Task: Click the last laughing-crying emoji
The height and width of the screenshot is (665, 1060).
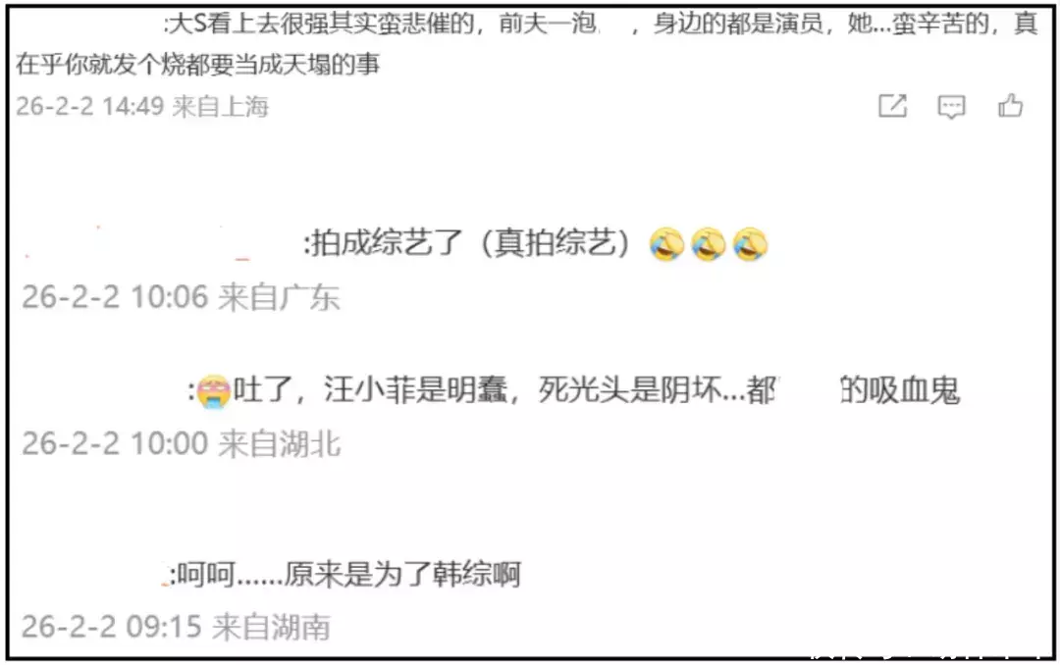Action: (750, 244)
